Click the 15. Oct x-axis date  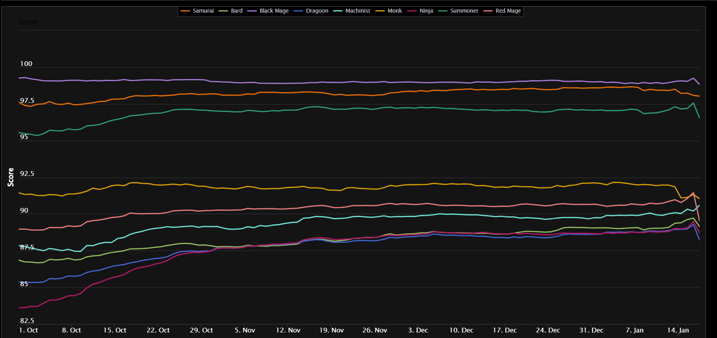click(x=115, y=330)
